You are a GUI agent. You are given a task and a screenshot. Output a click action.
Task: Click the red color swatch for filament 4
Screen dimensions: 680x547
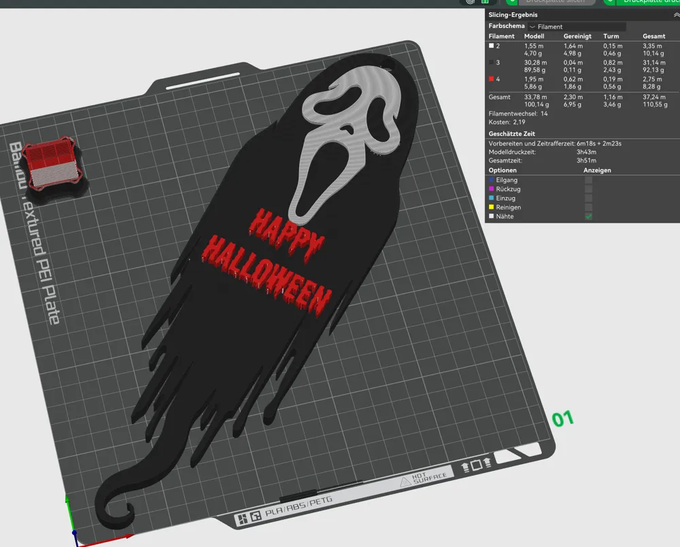coord(492,79)
